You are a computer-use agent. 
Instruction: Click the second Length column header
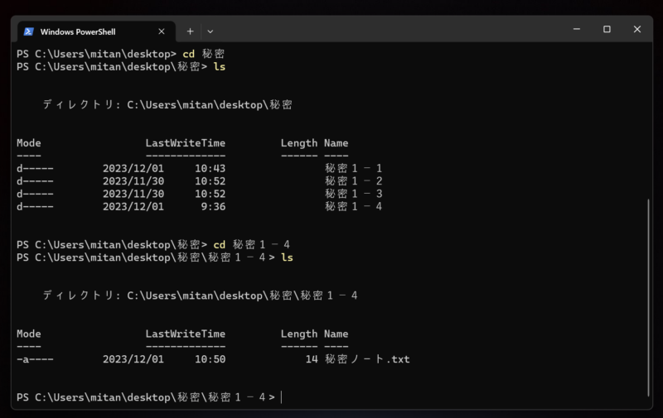[299, 334]
